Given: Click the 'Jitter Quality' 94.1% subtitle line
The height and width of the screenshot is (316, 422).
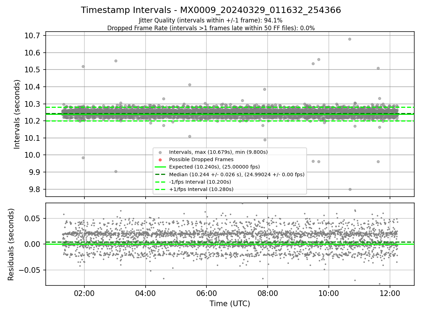Looking at the screenshot, I should [211, 20].
